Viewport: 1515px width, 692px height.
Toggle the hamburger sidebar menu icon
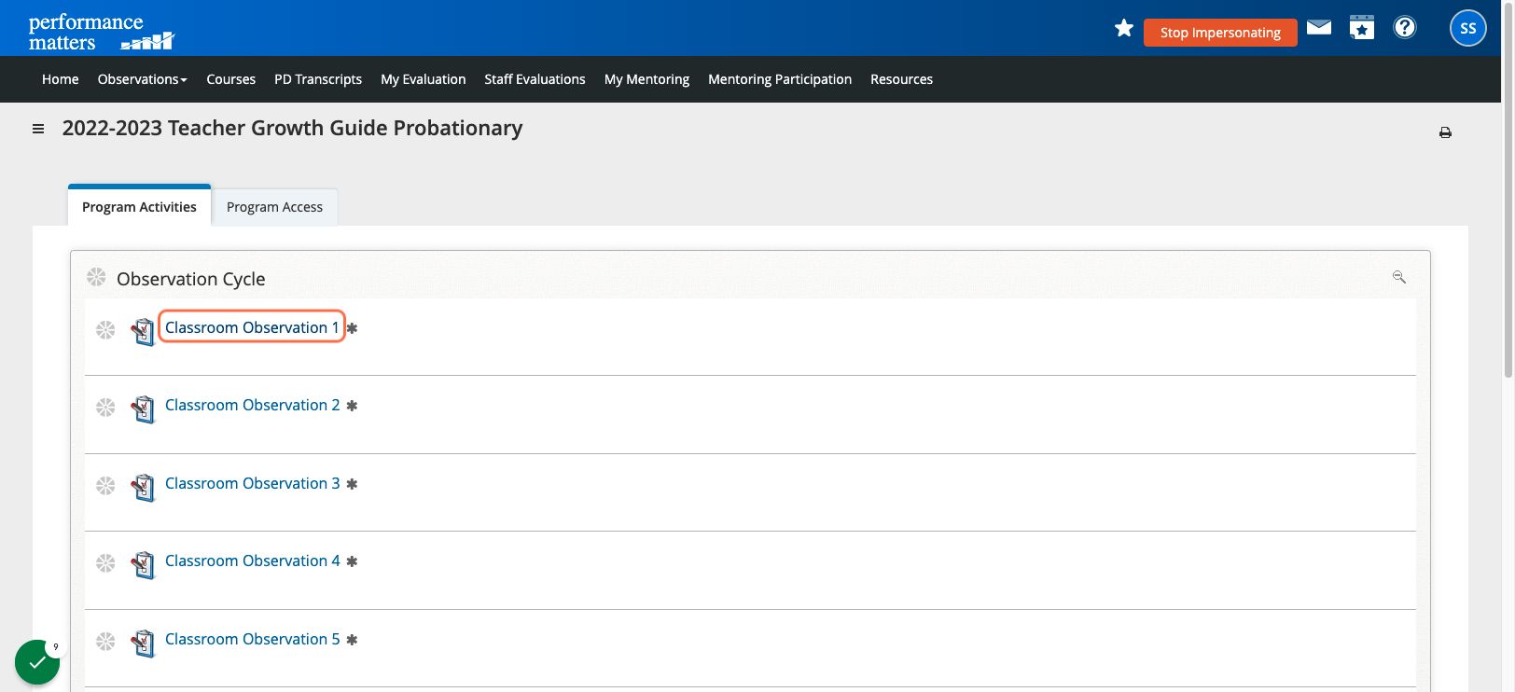38,129
